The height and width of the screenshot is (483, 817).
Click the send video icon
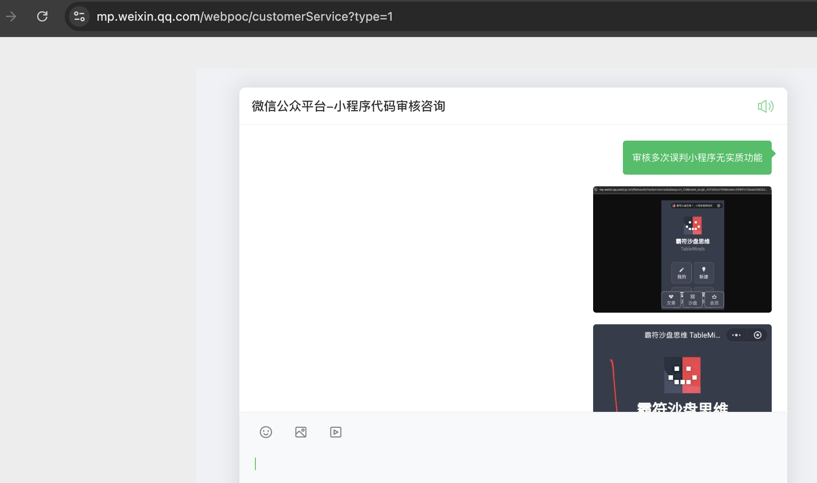(x=336, y=432)
